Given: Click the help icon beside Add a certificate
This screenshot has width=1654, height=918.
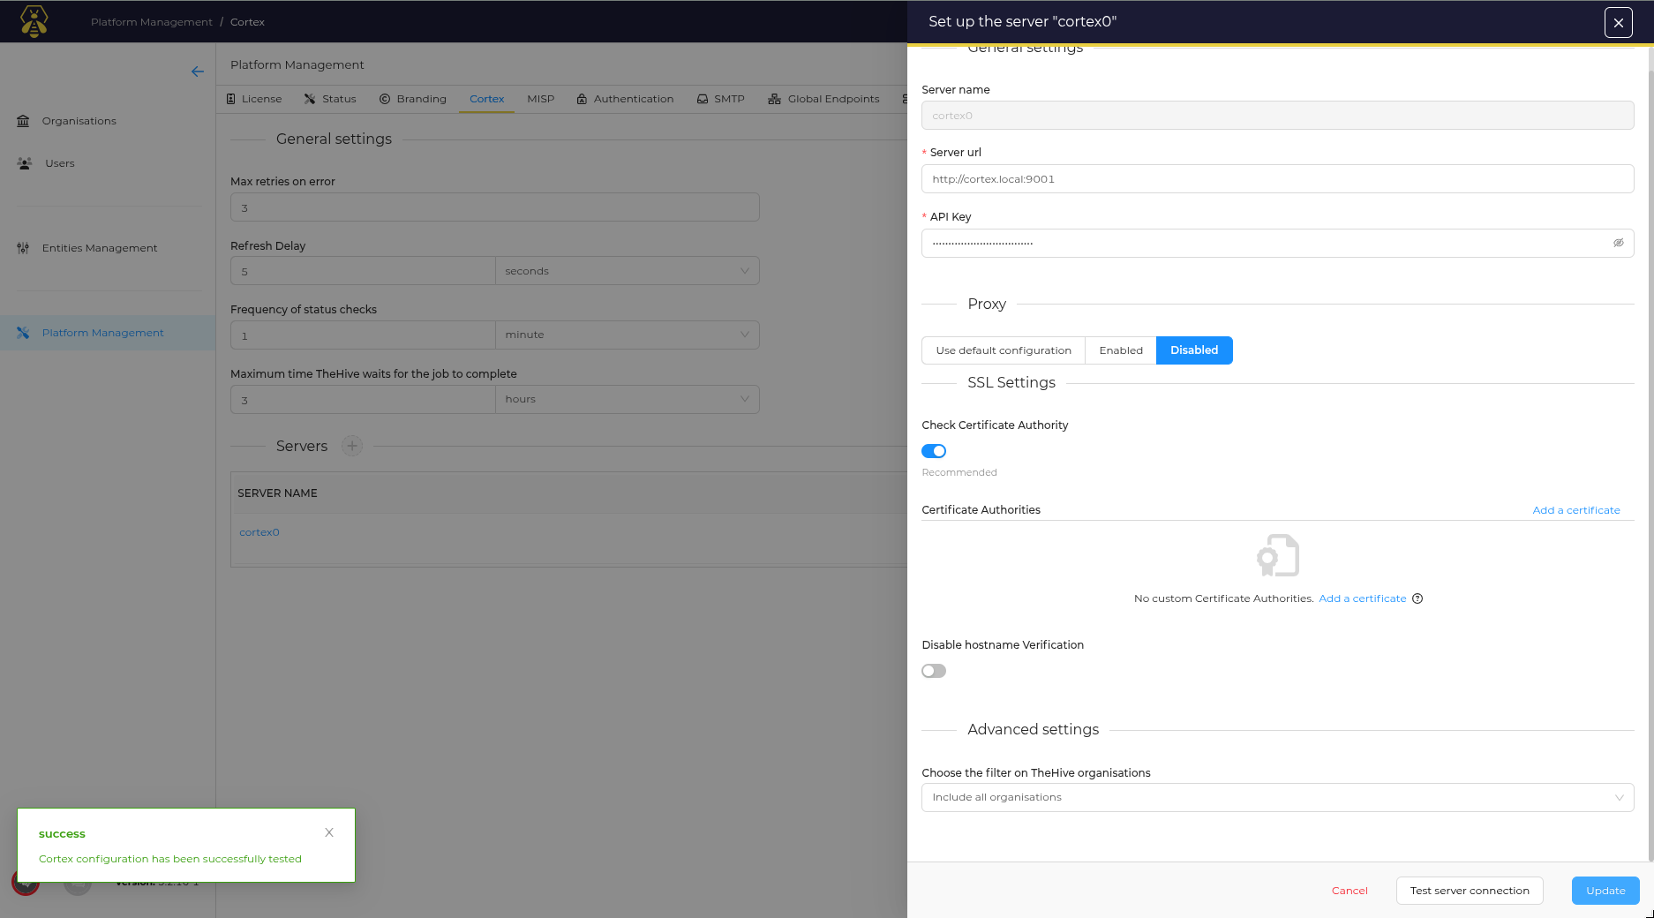Looking at the screenshot, I should coord(1417,598).
